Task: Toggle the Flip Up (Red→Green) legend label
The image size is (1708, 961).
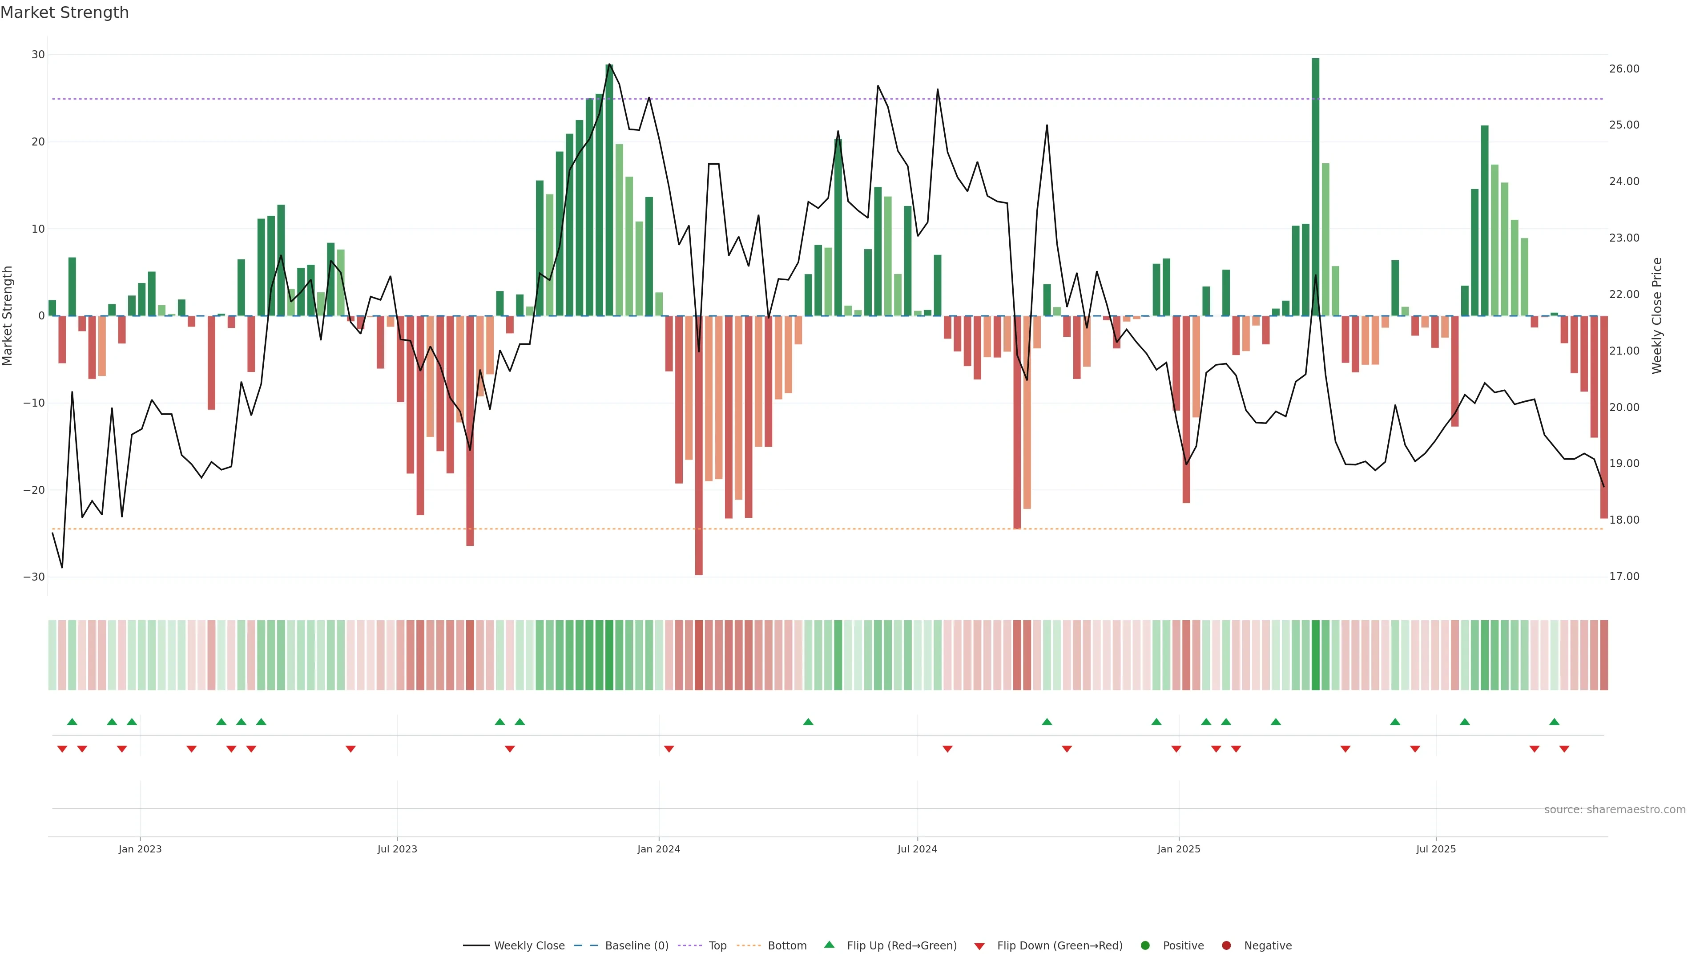Action: (x=902, y=945)
